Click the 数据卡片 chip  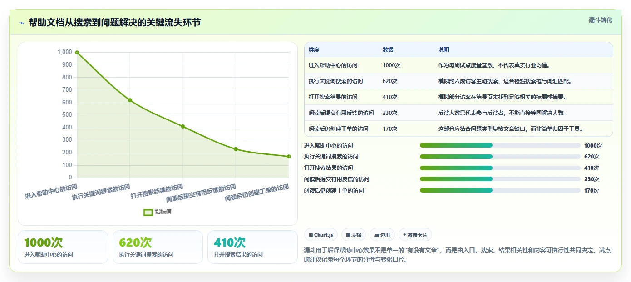click(x=415, y=235)
